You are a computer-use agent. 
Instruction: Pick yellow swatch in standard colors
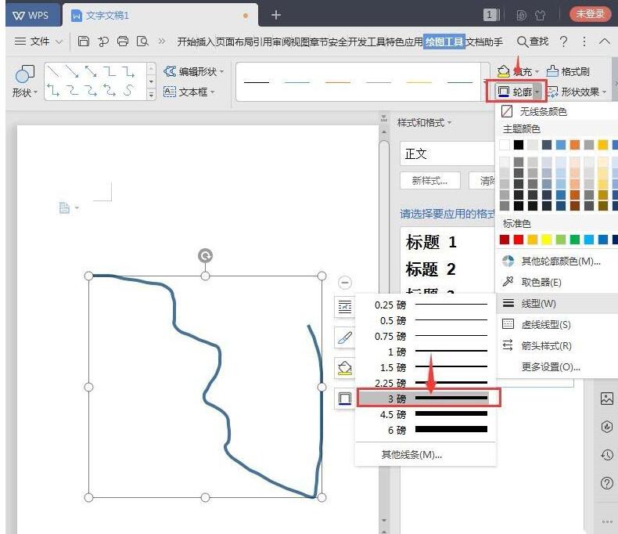547,240
